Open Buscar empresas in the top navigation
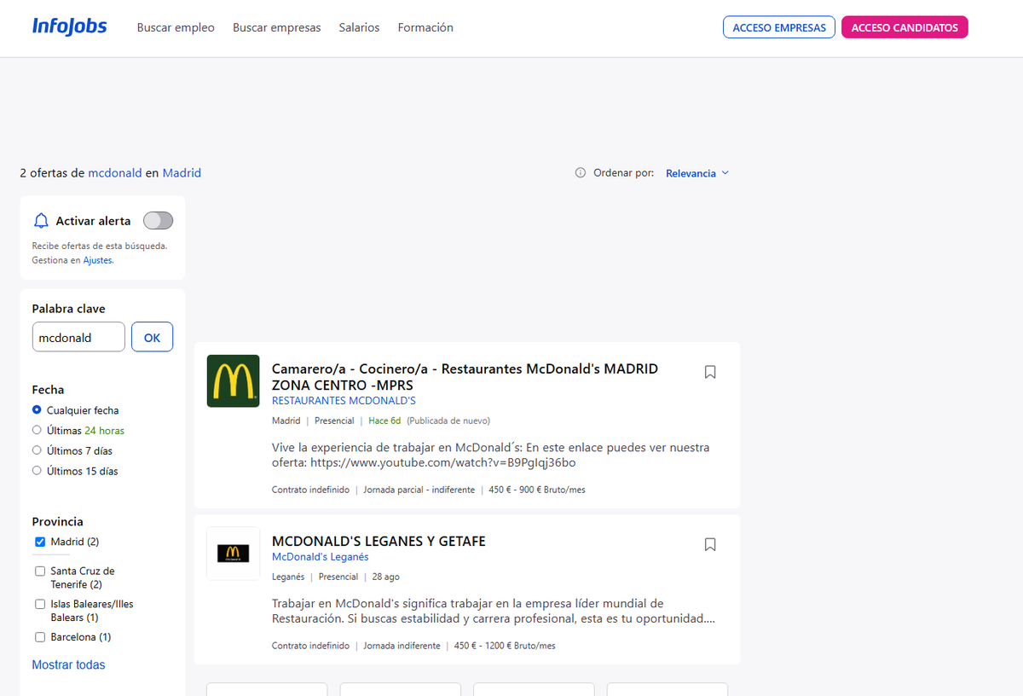 click(x=277, y=27)
